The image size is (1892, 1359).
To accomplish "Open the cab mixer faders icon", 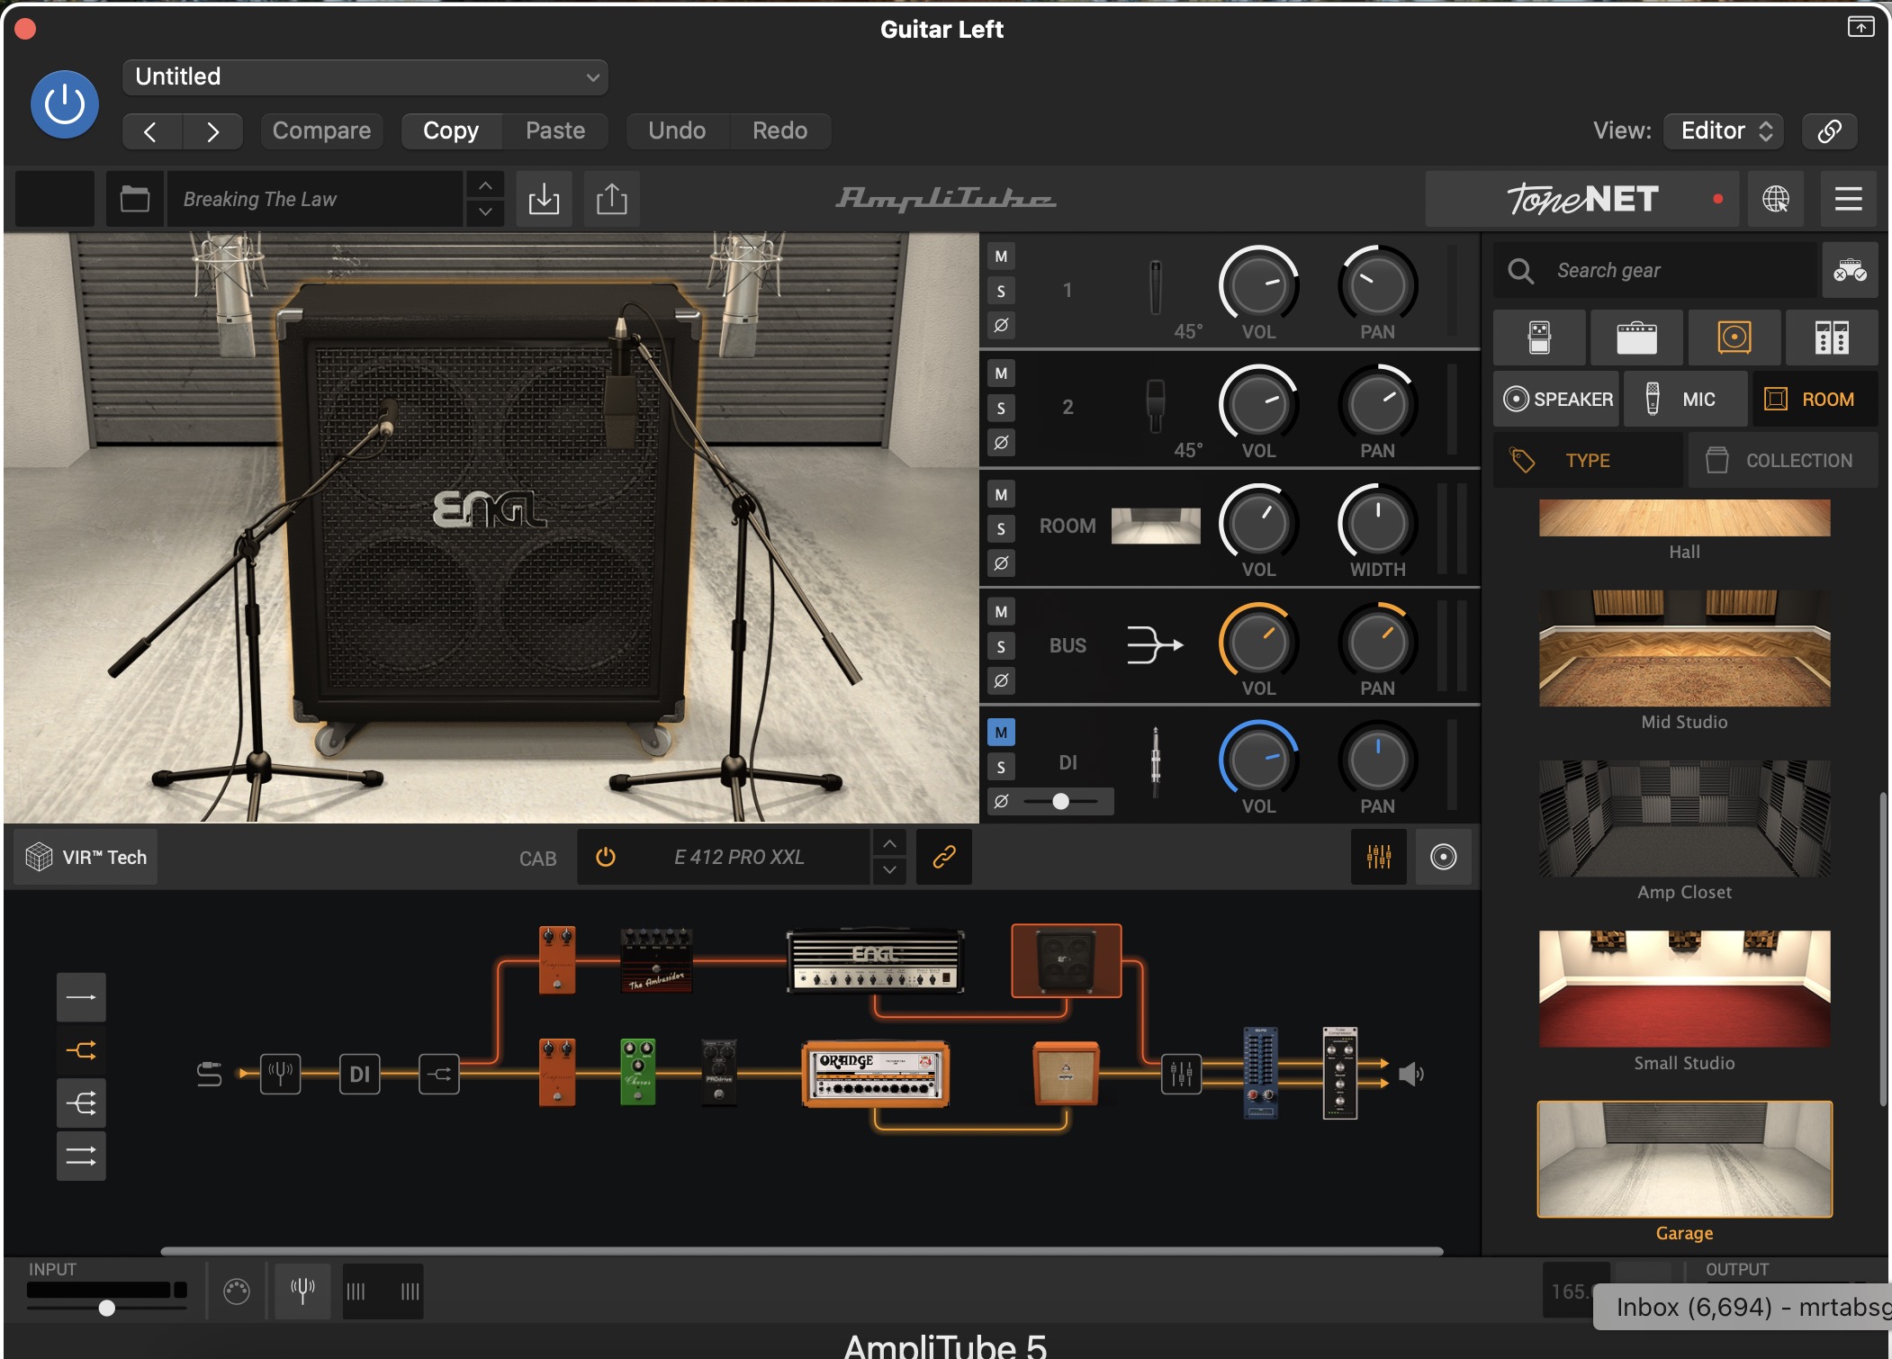I will [1379, 857].
